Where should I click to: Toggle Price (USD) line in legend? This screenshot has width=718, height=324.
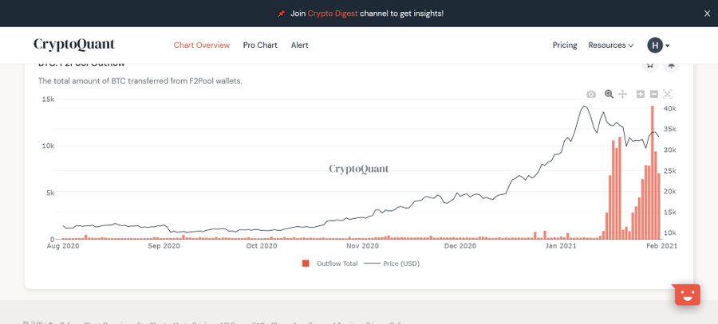pyautogui.click(x=392, y=263)
